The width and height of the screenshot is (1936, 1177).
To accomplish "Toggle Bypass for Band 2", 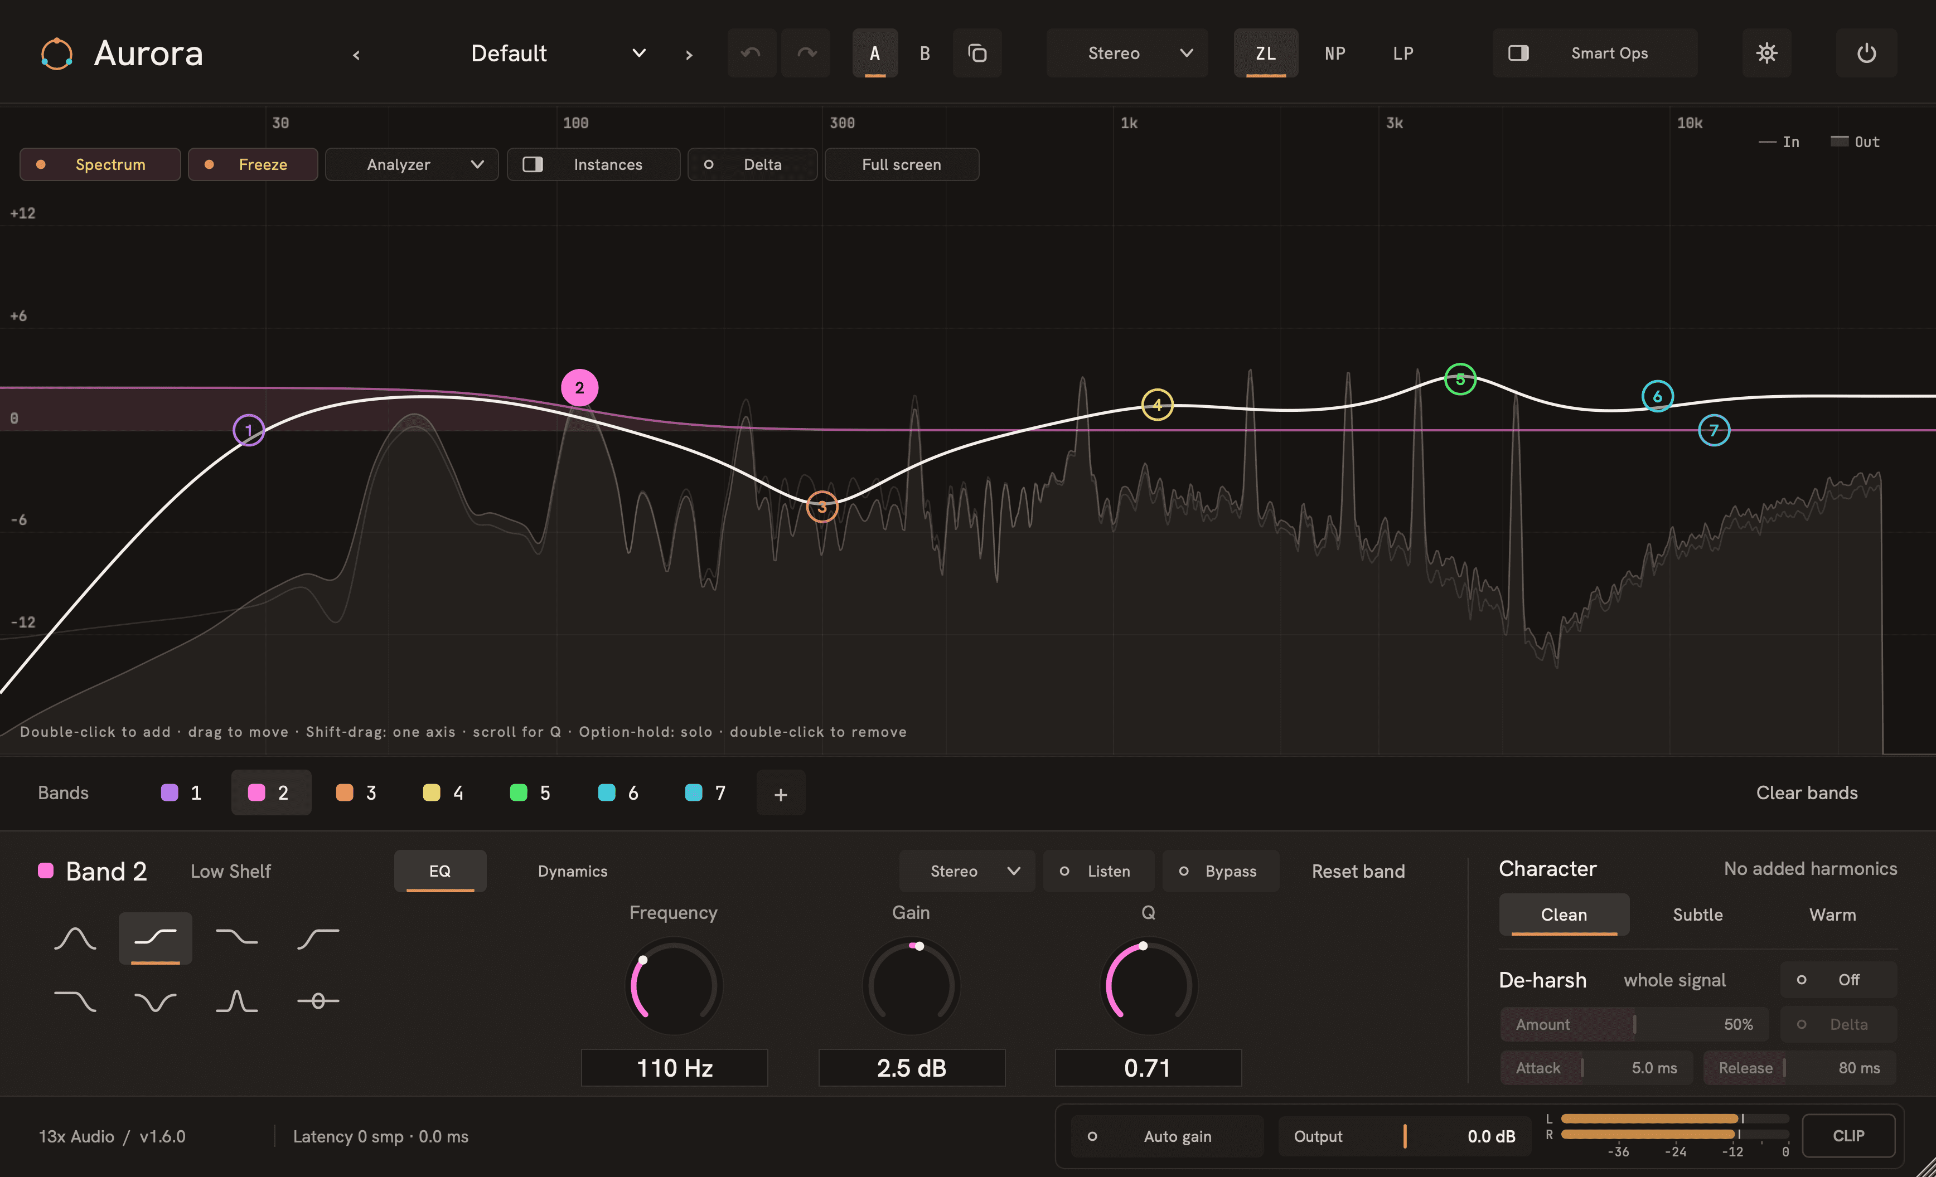I will [1220, 871].
